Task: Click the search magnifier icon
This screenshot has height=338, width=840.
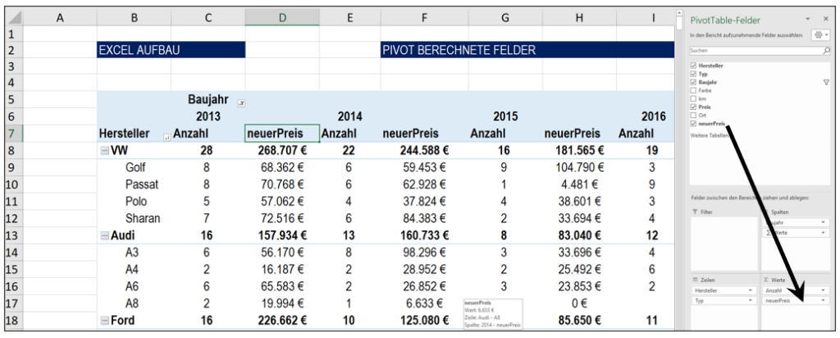Action: 826,51
